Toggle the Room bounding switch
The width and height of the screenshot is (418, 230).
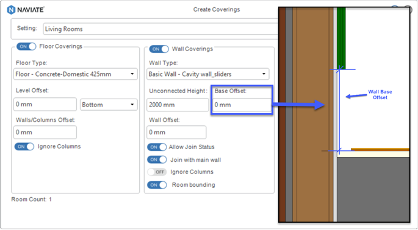coord(157,185)
